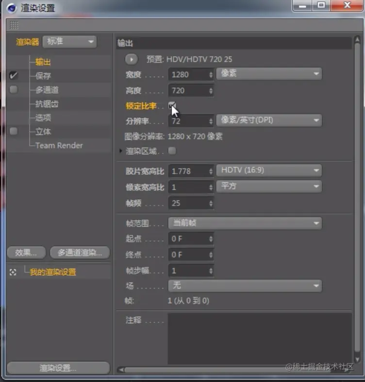This screenshot has width=365, height=382.
Task: Select 我的渲染设置 preset entry
Action: coord(53,272)
